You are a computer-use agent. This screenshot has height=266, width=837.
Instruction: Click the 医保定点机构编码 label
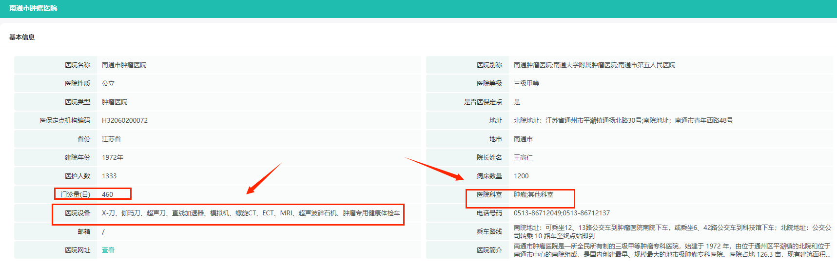coord(65,120)
